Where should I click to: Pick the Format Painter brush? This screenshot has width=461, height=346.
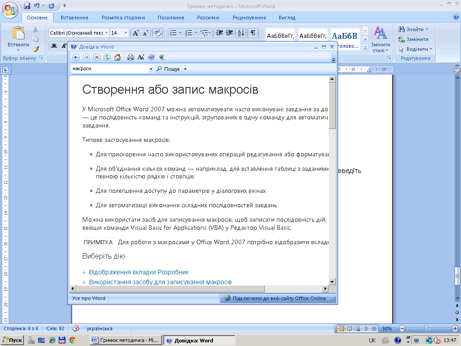[x=35, y=49]
